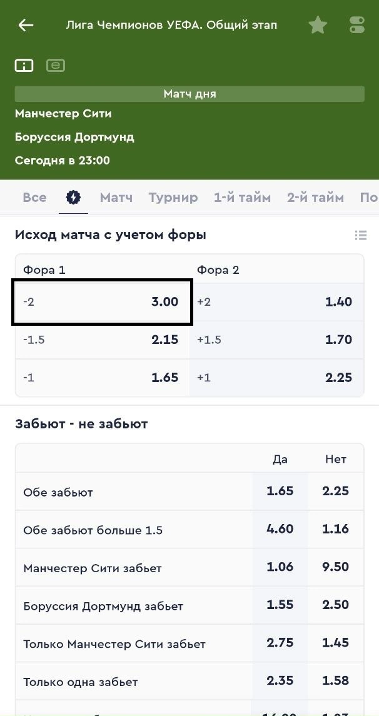
Task: Go back using the arrow icon
Action: [26, 26]
